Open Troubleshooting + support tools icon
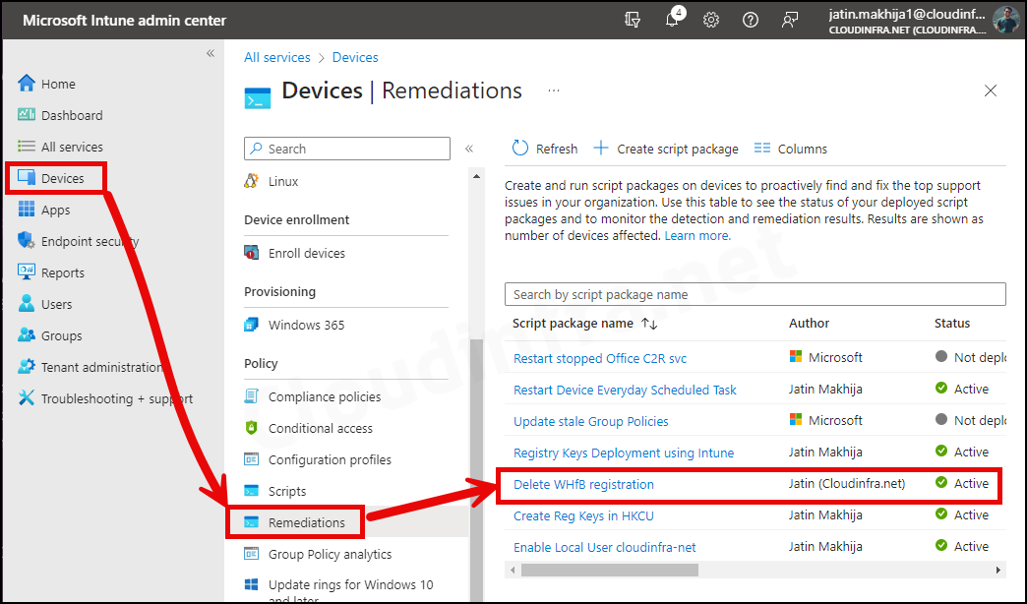The height and width of the screenshot is (604, 1027). 27,397
